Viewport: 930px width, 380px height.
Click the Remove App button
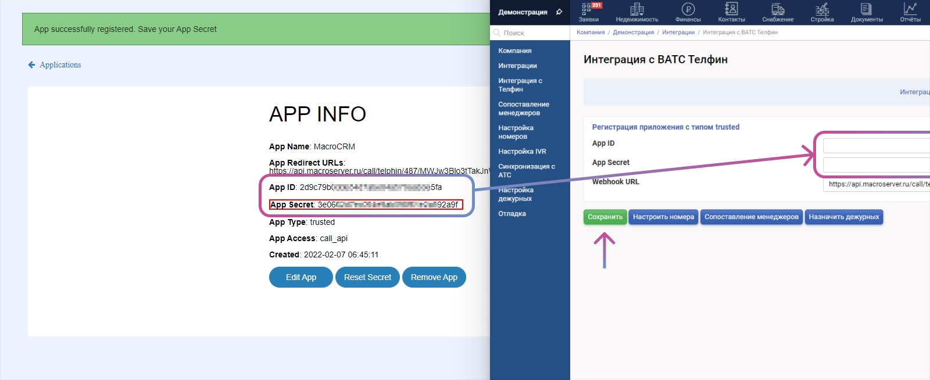(x=434, y=277)
